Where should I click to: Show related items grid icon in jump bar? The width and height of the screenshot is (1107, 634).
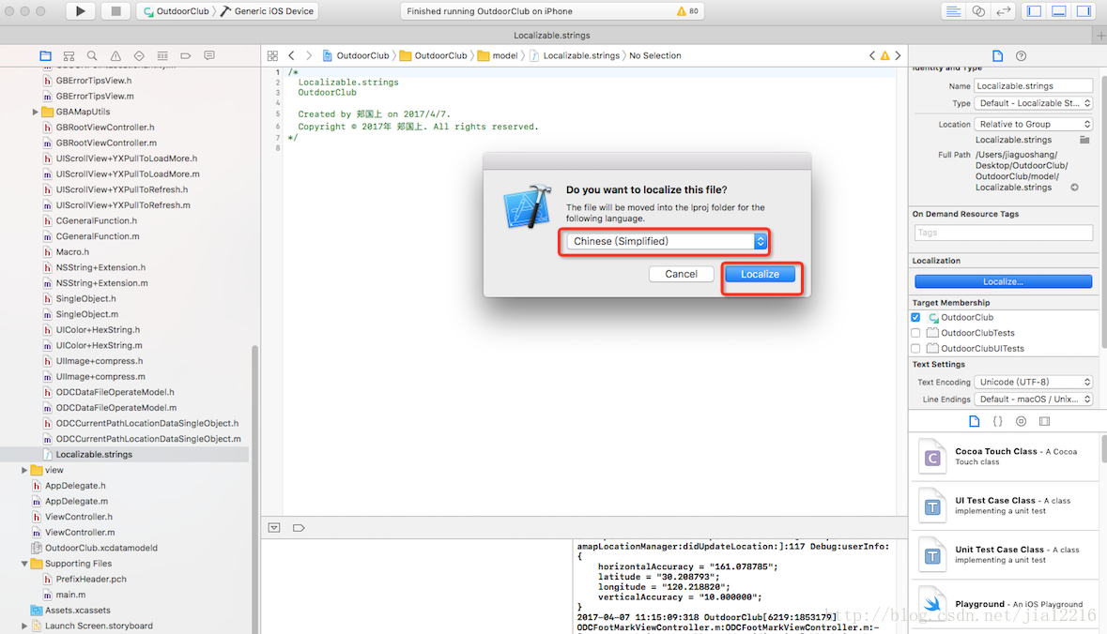tap(272, 55)
